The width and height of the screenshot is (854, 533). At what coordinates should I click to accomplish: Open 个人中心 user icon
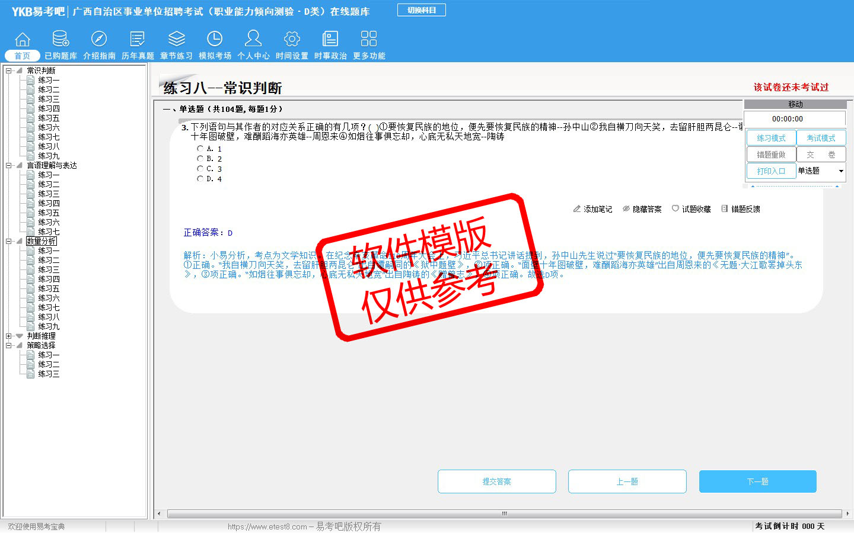[253, 39]
